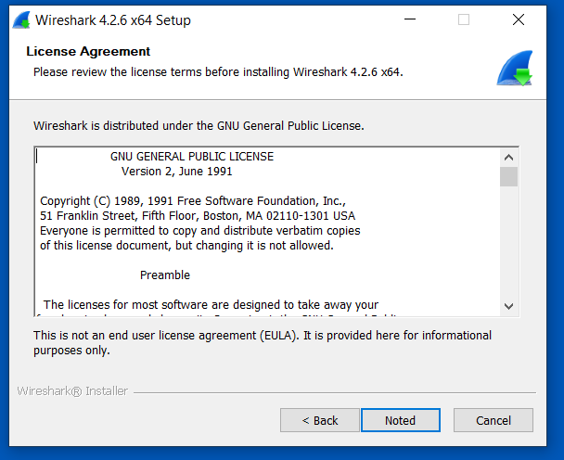Go back with the < Back button
564x460 pixels.
[x=320, y=420]
